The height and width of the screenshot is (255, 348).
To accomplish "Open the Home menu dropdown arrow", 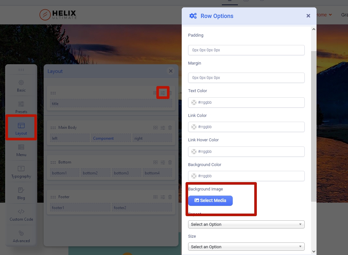I will point(330,15).
